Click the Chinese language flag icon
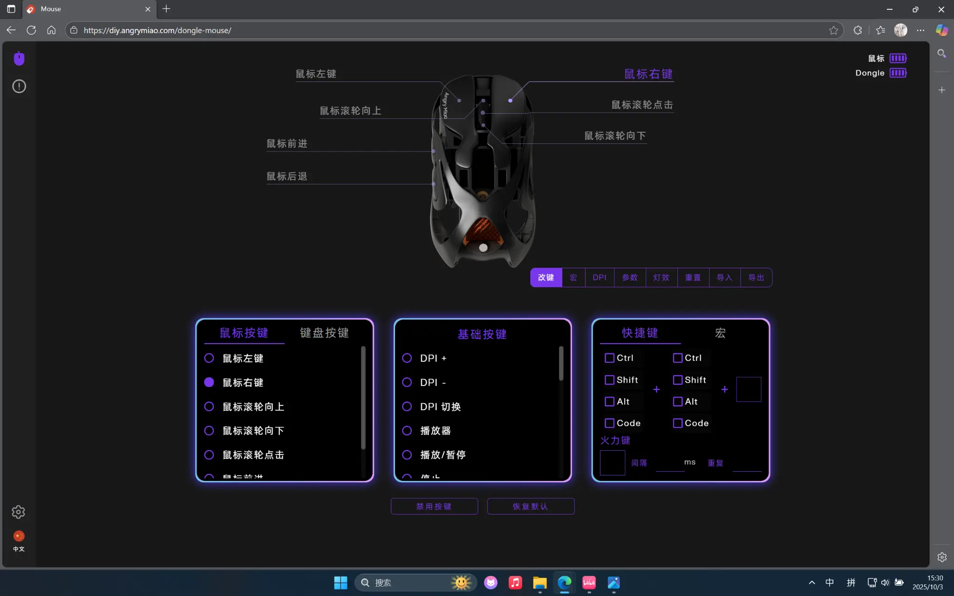The height and width of the screenshot is (596, 954). (x=19, y=536)
